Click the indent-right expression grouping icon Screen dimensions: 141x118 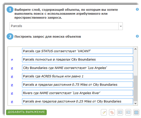(x=120, y=112)
